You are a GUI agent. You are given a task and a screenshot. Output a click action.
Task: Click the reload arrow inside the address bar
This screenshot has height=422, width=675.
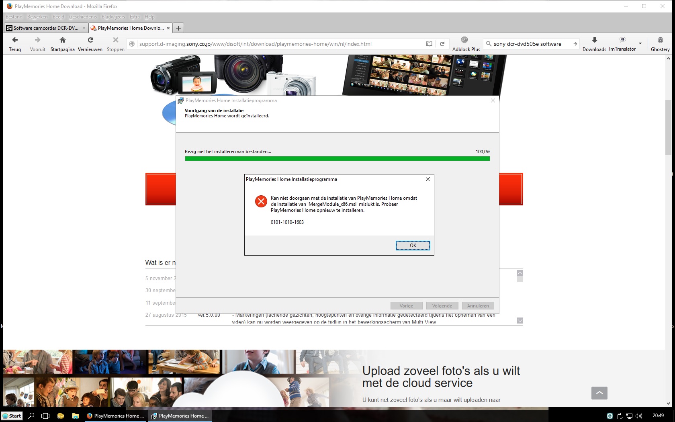point(442,44)
